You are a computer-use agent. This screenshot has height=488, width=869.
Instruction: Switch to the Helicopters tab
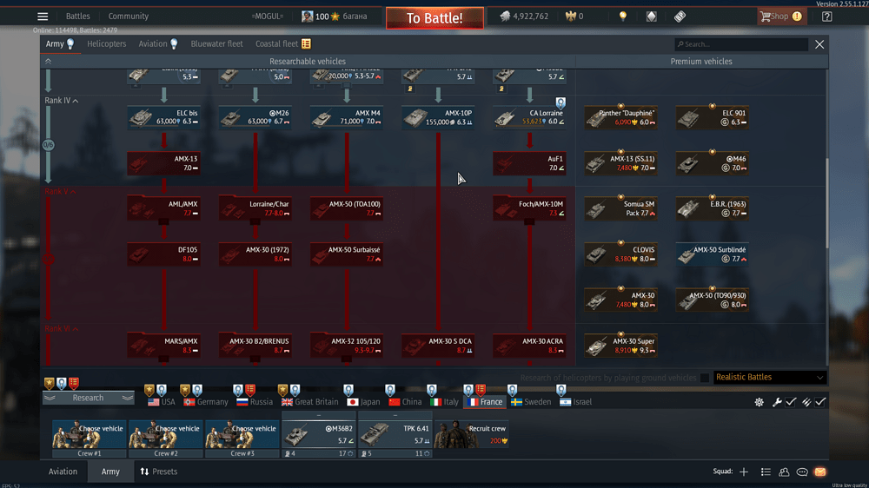(106, 43)
